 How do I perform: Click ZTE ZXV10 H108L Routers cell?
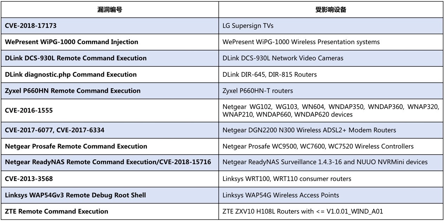pyautogui.click(x=331, y=211)
